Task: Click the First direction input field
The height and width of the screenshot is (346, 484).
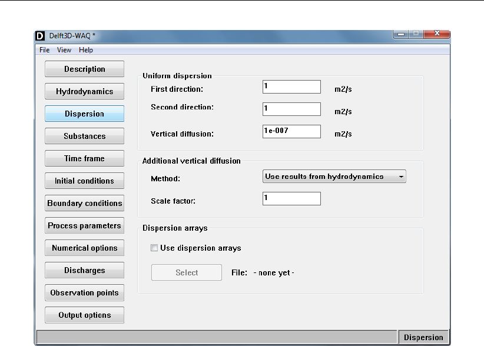Action: pos(291,87)
